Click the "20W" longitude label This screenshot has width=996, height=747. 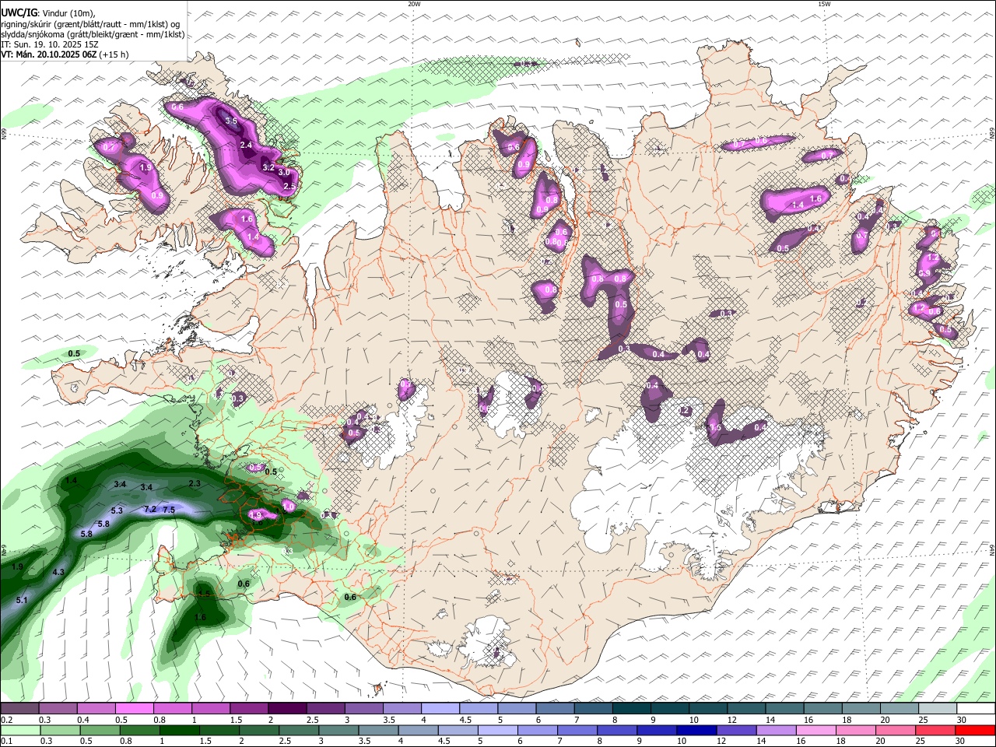[x=414, y=4]
